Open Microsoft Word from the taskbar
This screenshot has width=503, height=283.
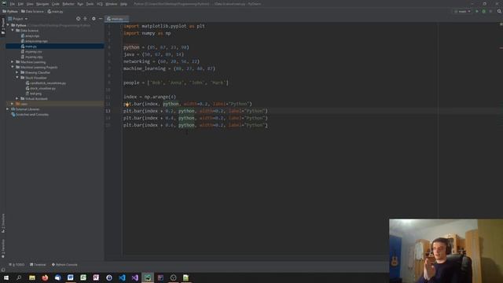click(71, 277)
